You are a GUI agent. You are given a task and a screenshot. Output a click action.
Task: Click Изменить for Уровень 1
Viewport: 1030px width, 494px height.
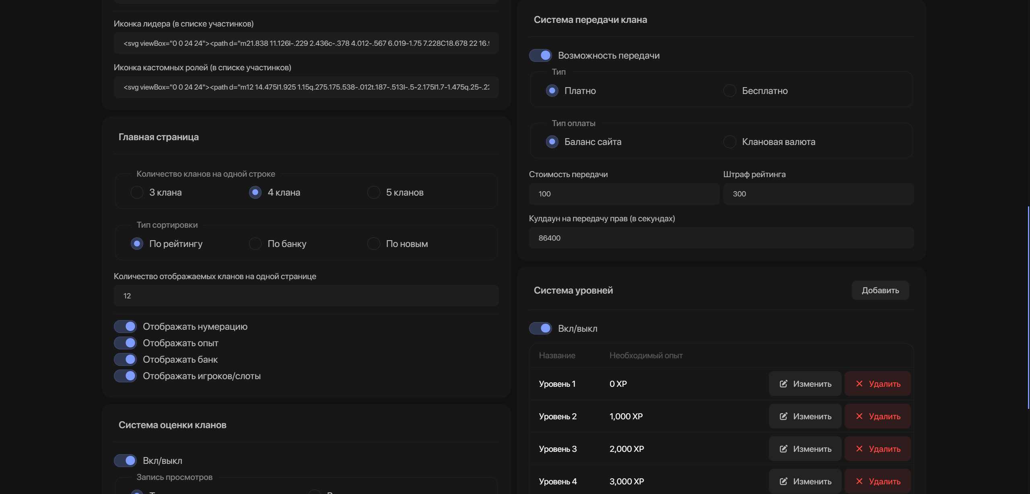[x=805, y=384]
